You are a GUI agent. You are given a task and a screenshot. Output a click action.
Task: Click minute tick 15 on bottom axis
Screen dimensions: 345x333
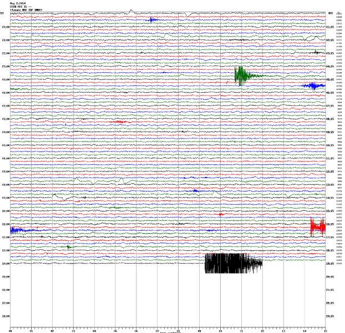point(325,329)
